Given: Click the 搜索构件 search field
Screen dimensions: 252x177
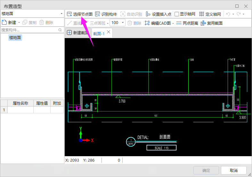Looking at the screenshot, I should point(29,30).
